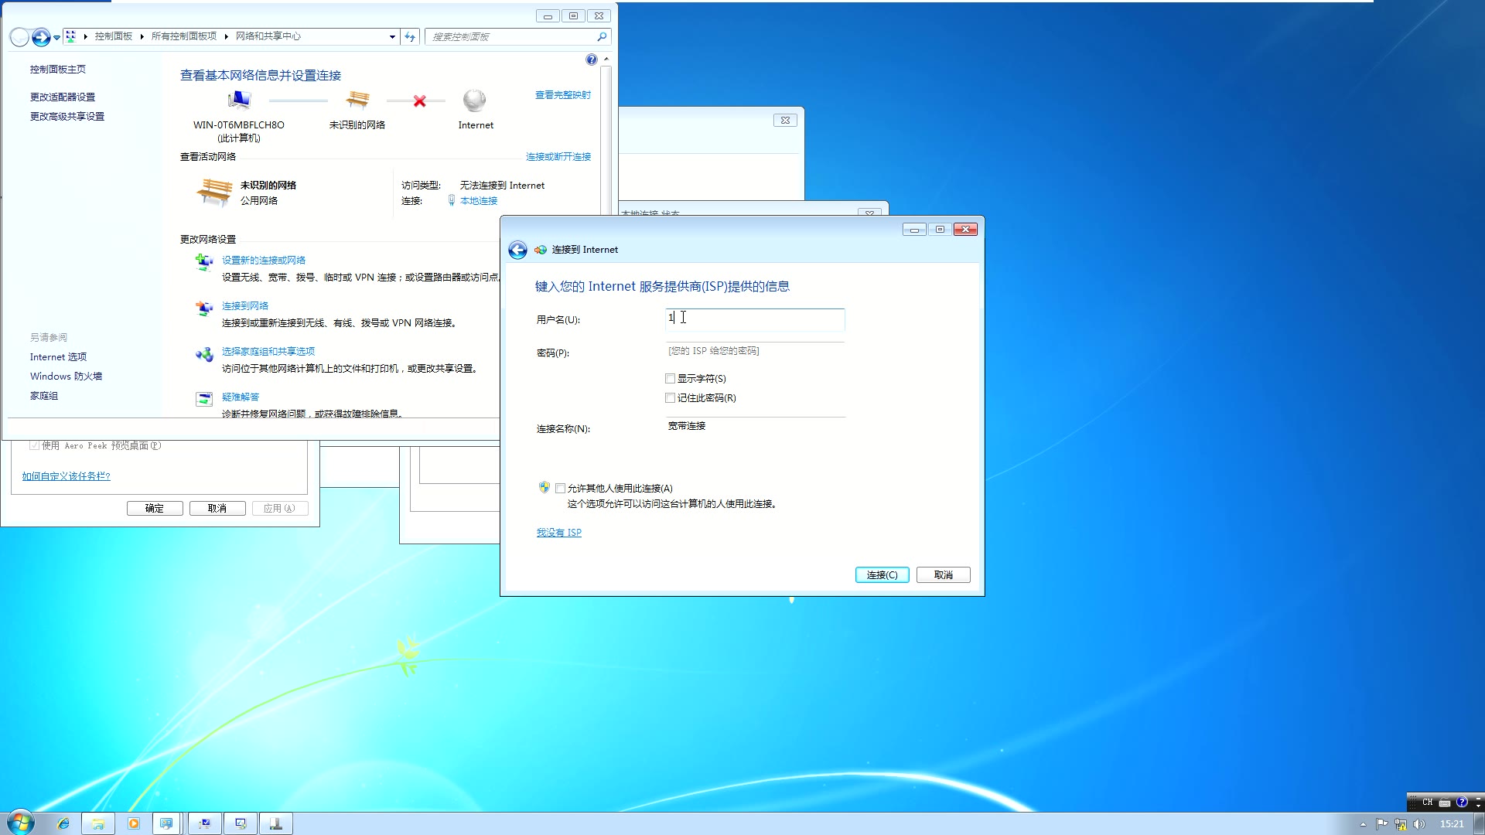The height and width of the screenshot is (835, 1485).
Task: Click the Action Center flag icon in tray
Action: [1382, 824]
